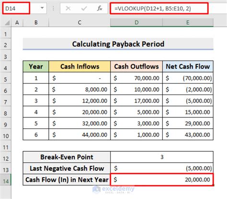227x199 pixels.
Task: Click the 'Calculating Payback Period' title cell
Action: point(118,44)
